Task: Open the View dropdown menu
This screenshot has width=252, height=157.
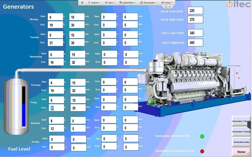Action: pos(110,3)
